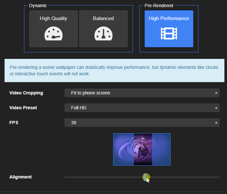Screen dimensions: 227x194
Task: Click the right end of Alignment slider track
Action: [x=218, y=177]
